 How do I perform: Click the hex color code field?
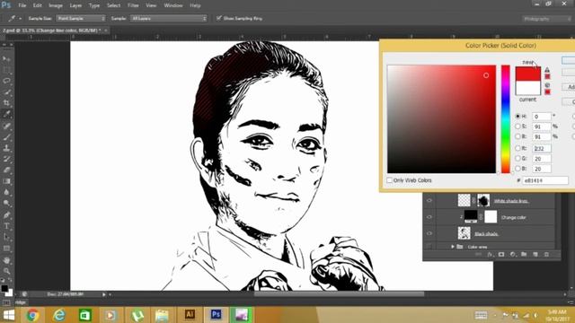click(x=545, y=180)
